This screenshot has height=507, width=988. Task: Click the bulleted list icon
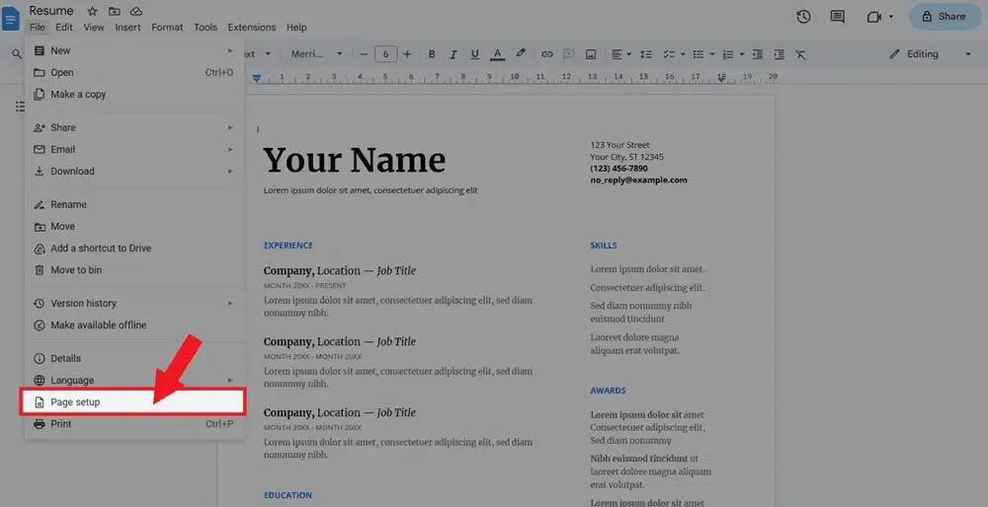pyautogui.click(x=699, y=54)
